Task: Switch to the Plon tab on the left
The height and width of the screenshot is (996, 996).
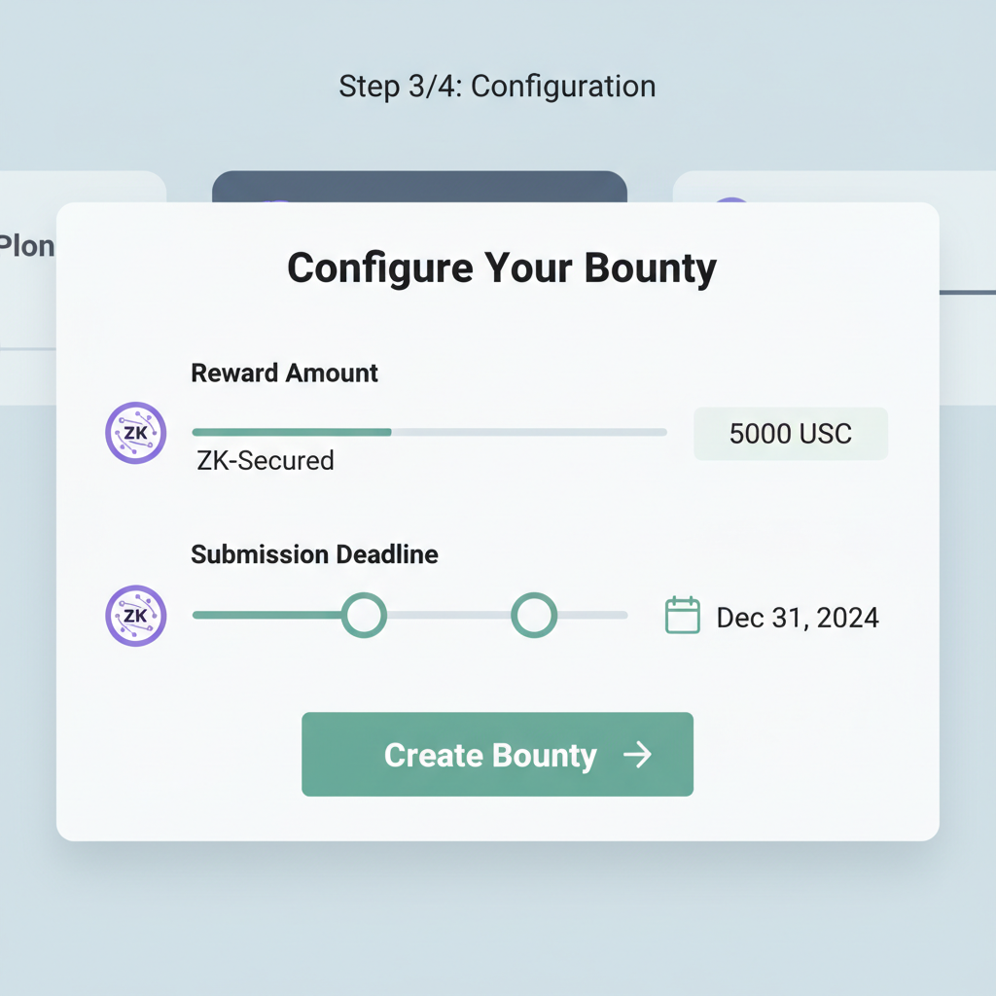Action: [29, 246]
